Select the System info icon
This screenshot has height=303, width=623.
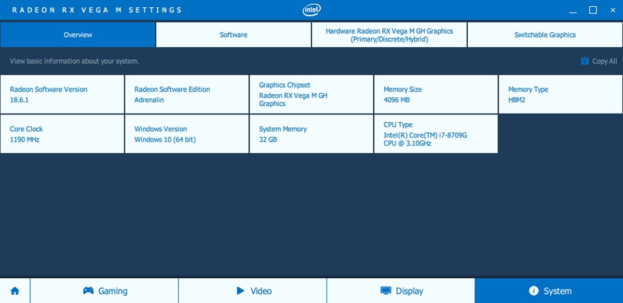click(534, 291)
